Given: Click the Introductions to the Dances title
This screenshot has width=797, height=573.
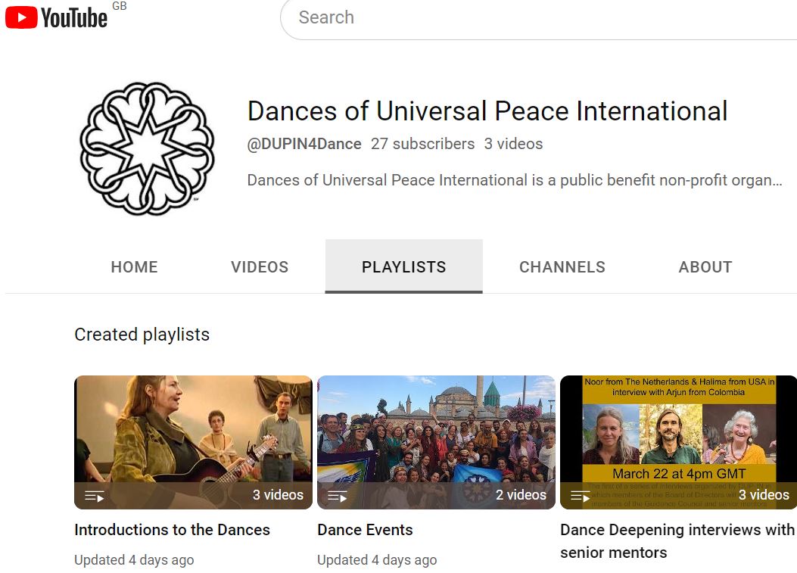Looking at the screenshot, I should [x=172, y=530].
